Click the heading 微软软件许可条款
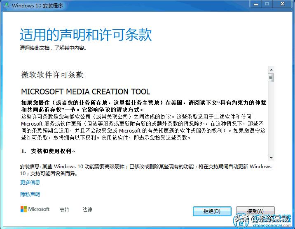The image size is (295, 229). click(x=52, y=75)
